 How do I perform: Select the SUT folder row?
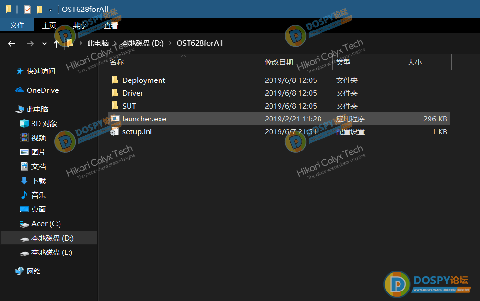pyautogui.click(x=129, y=106)
